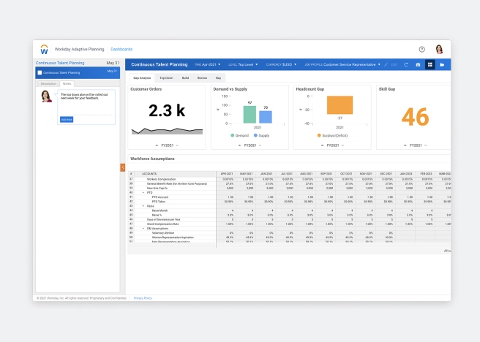Open the Currency $USD dropdown
The width and height of the screenshot is (480, 342).
(281, 64)
